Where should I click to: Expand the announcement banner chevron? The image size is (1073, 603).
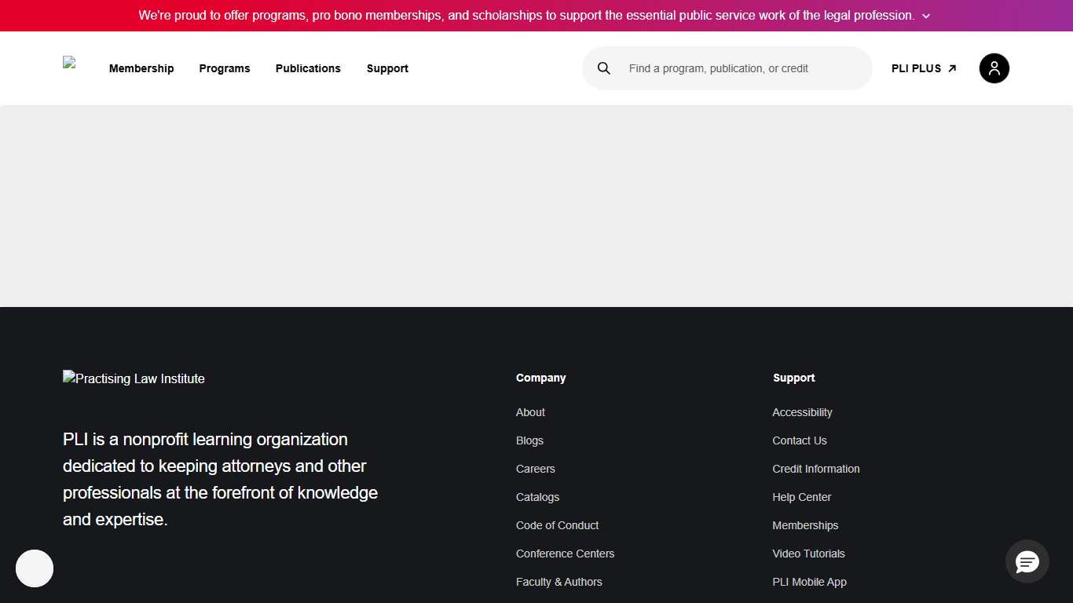(926, 16)
